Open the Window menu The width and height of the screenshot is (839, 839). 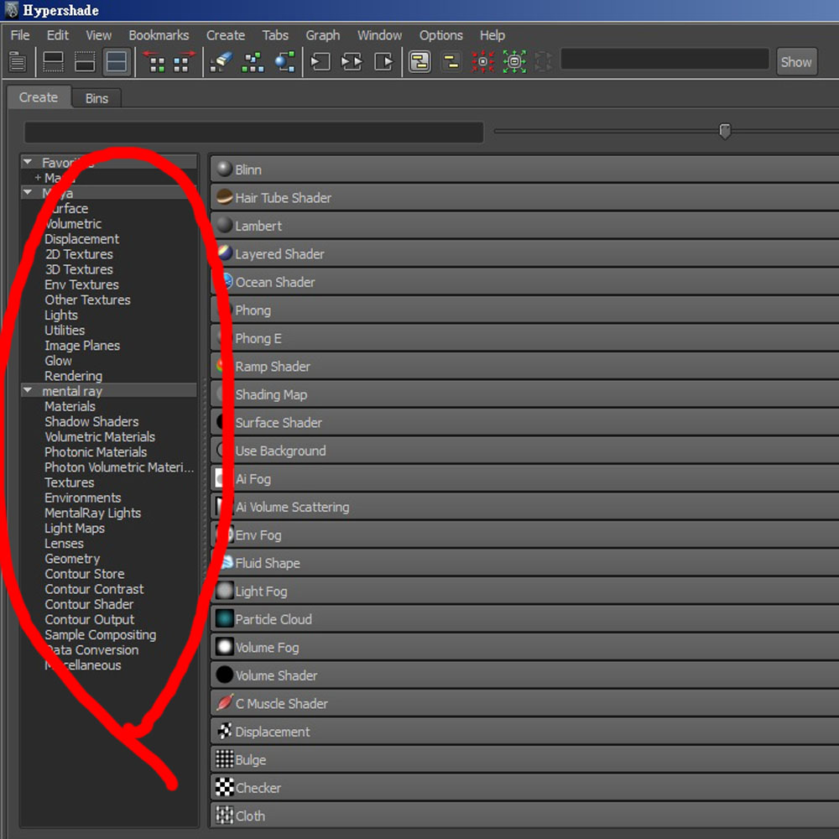(x=379, y=35)
